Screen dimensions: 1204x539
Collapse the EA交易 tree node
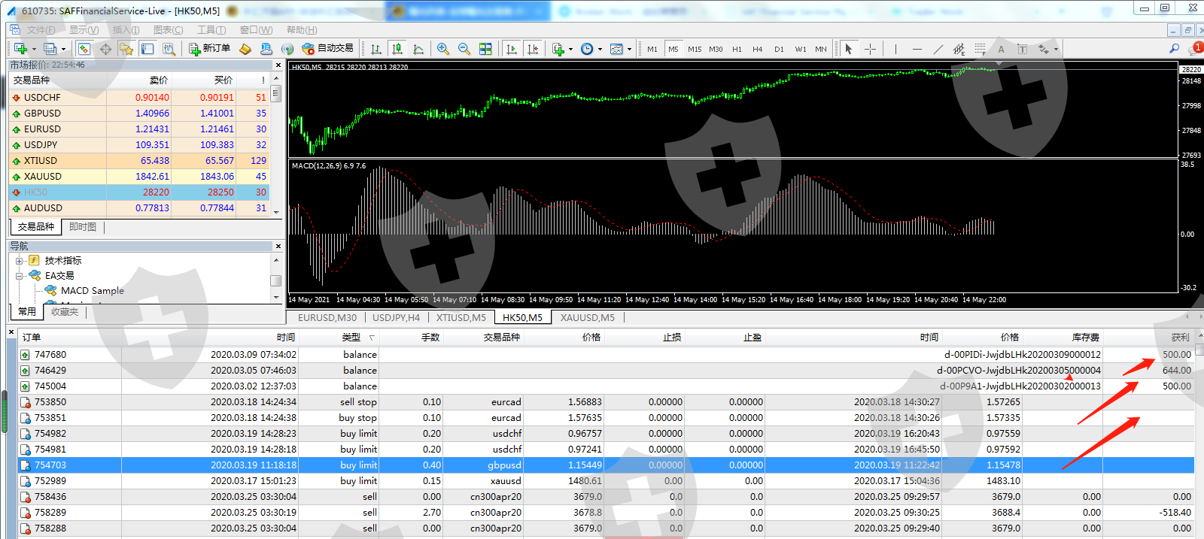tap(20, 276)
